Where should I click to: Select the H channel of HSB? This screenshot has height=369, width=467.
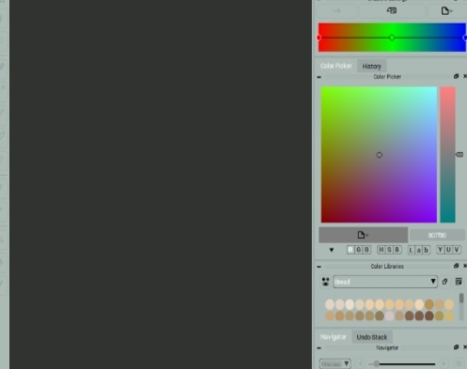click(x=381, y=250)
